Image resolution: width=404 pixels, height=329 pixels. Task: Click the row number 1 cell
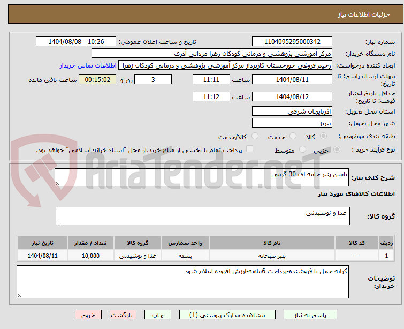pyautogui.click(x=386, y=256)
